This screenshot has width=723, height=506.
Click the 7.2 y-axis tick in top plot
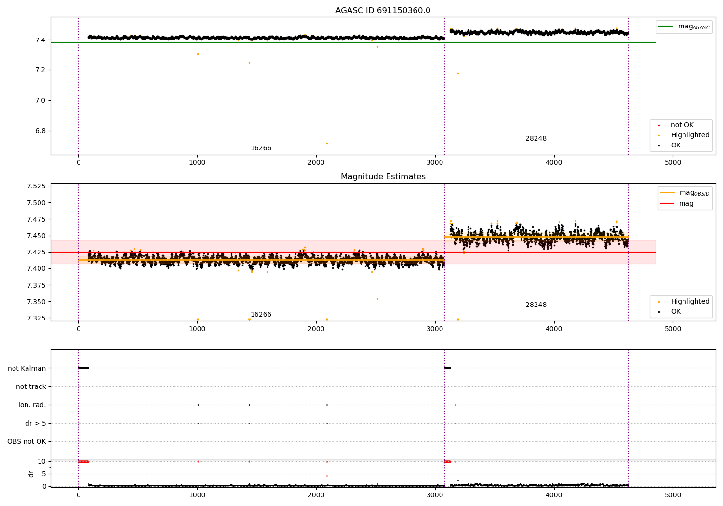point(40,70)
